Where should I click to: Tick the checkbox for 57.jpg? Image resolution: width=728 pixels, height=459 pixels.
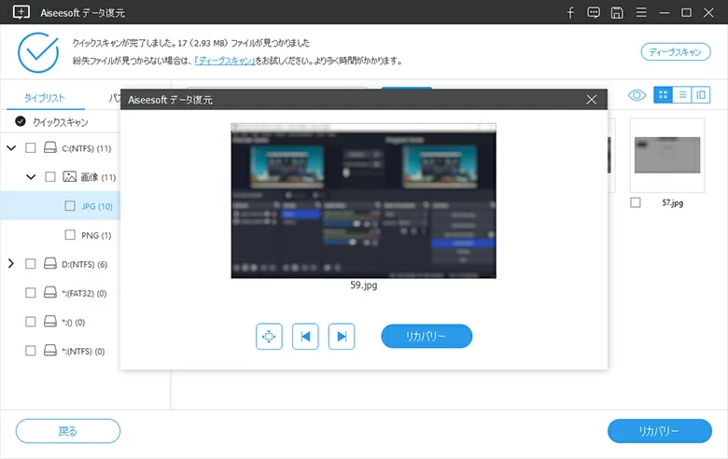coord(636,202)
